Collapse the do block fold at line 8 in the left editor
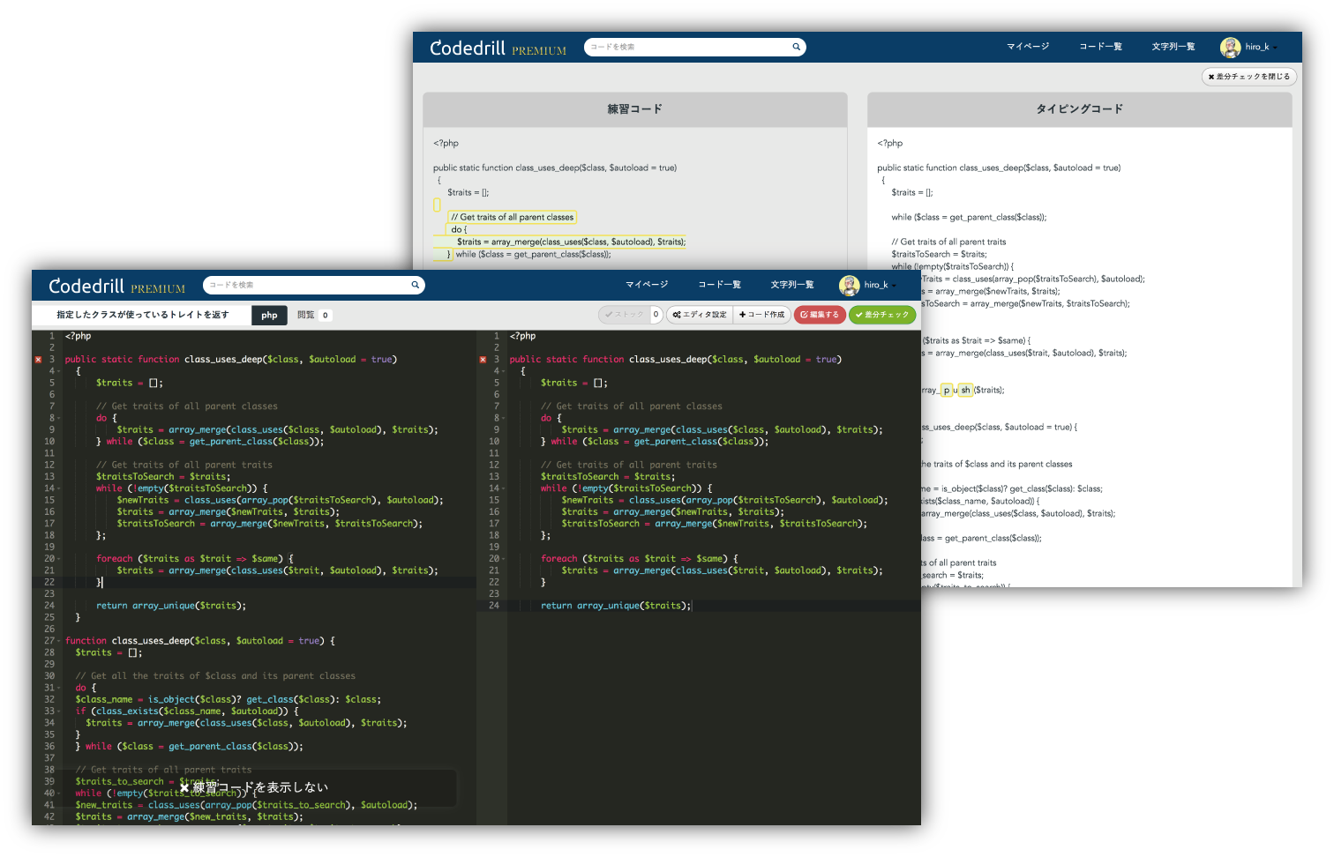Screen dimensions: 1334x857 coord(58,418)
